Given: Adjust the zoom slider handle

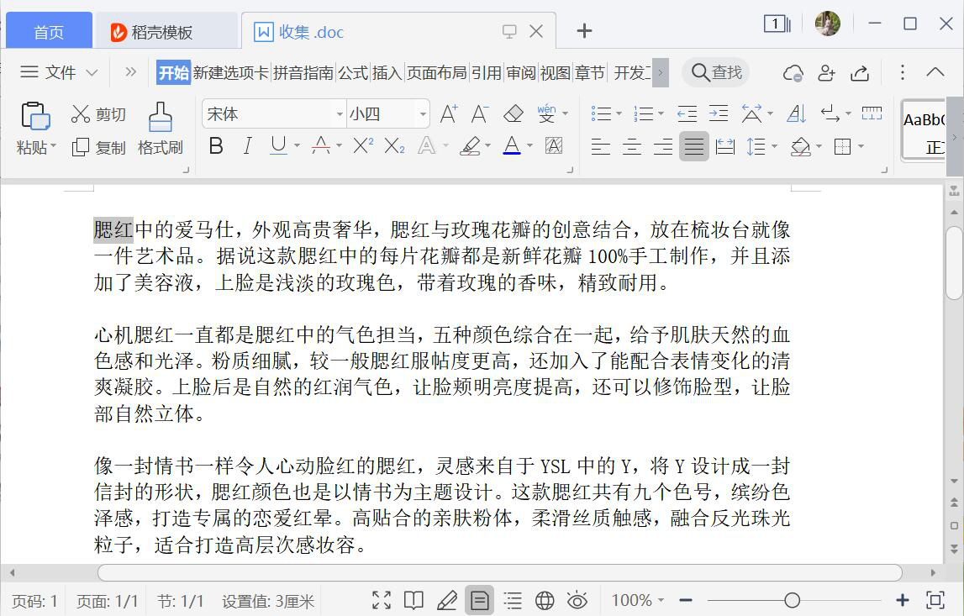Looking at the screenshot, I should 792,600.
